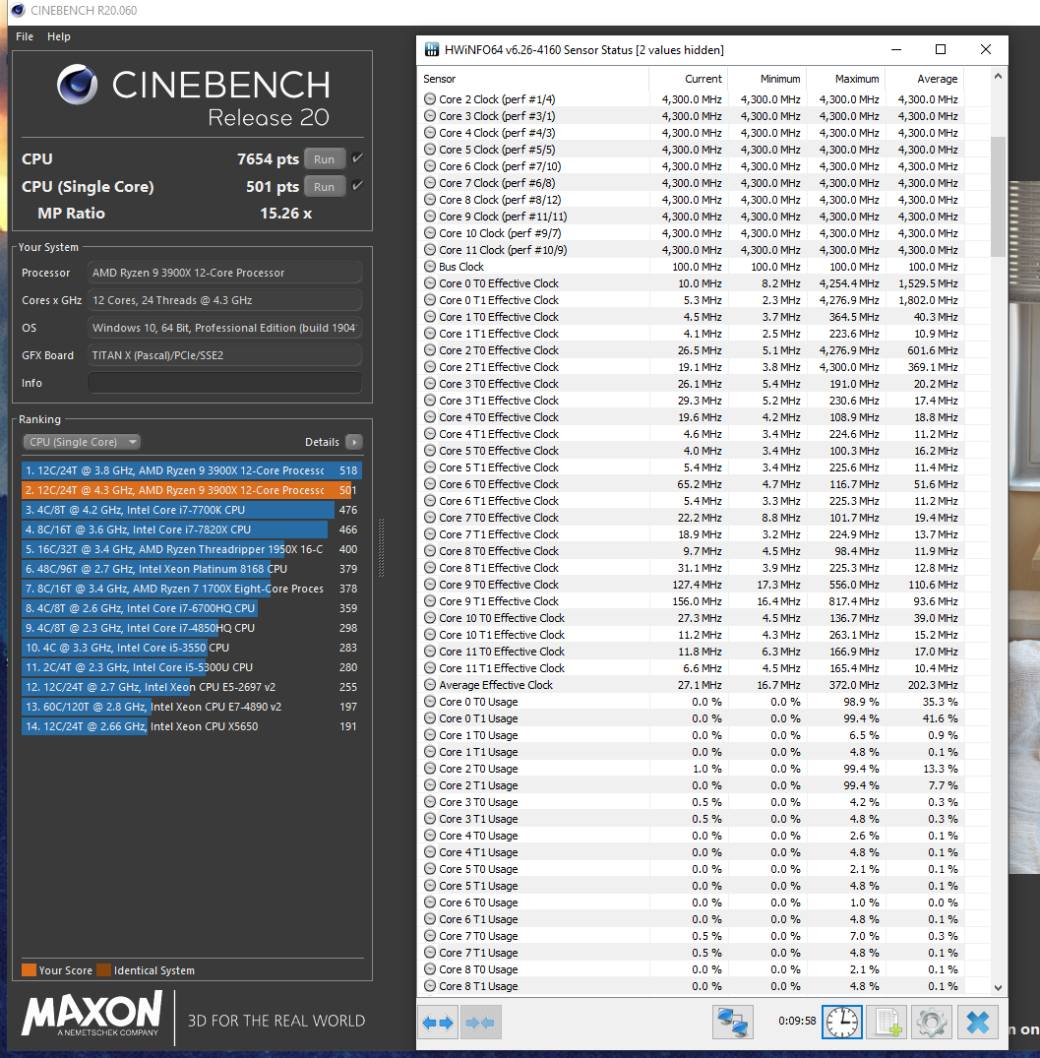Click the Average Effective Clock row icon

click(430, 685)
